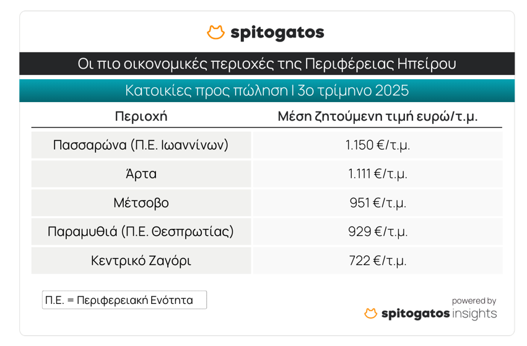This screenshot has height=346, width=527.
Task: Click the 1.111 €/τ.μ. price cell
Action: [x=377, y=174]
